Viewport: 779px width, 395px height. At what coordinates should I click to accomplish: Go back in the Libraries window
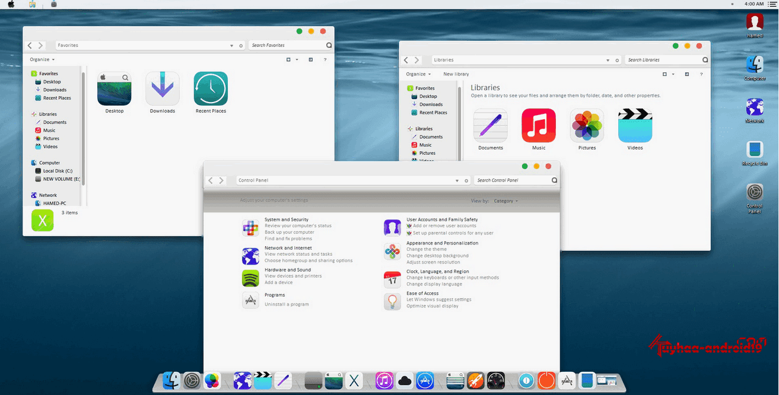406,60
